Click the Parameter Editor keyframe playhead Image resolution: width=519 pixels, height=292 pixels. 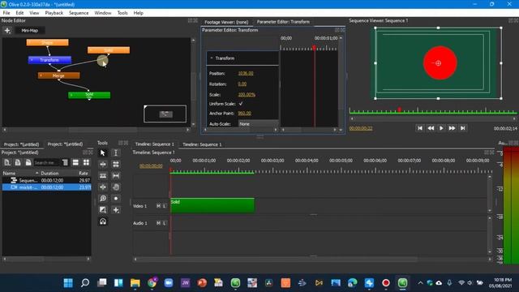[314, 48]
